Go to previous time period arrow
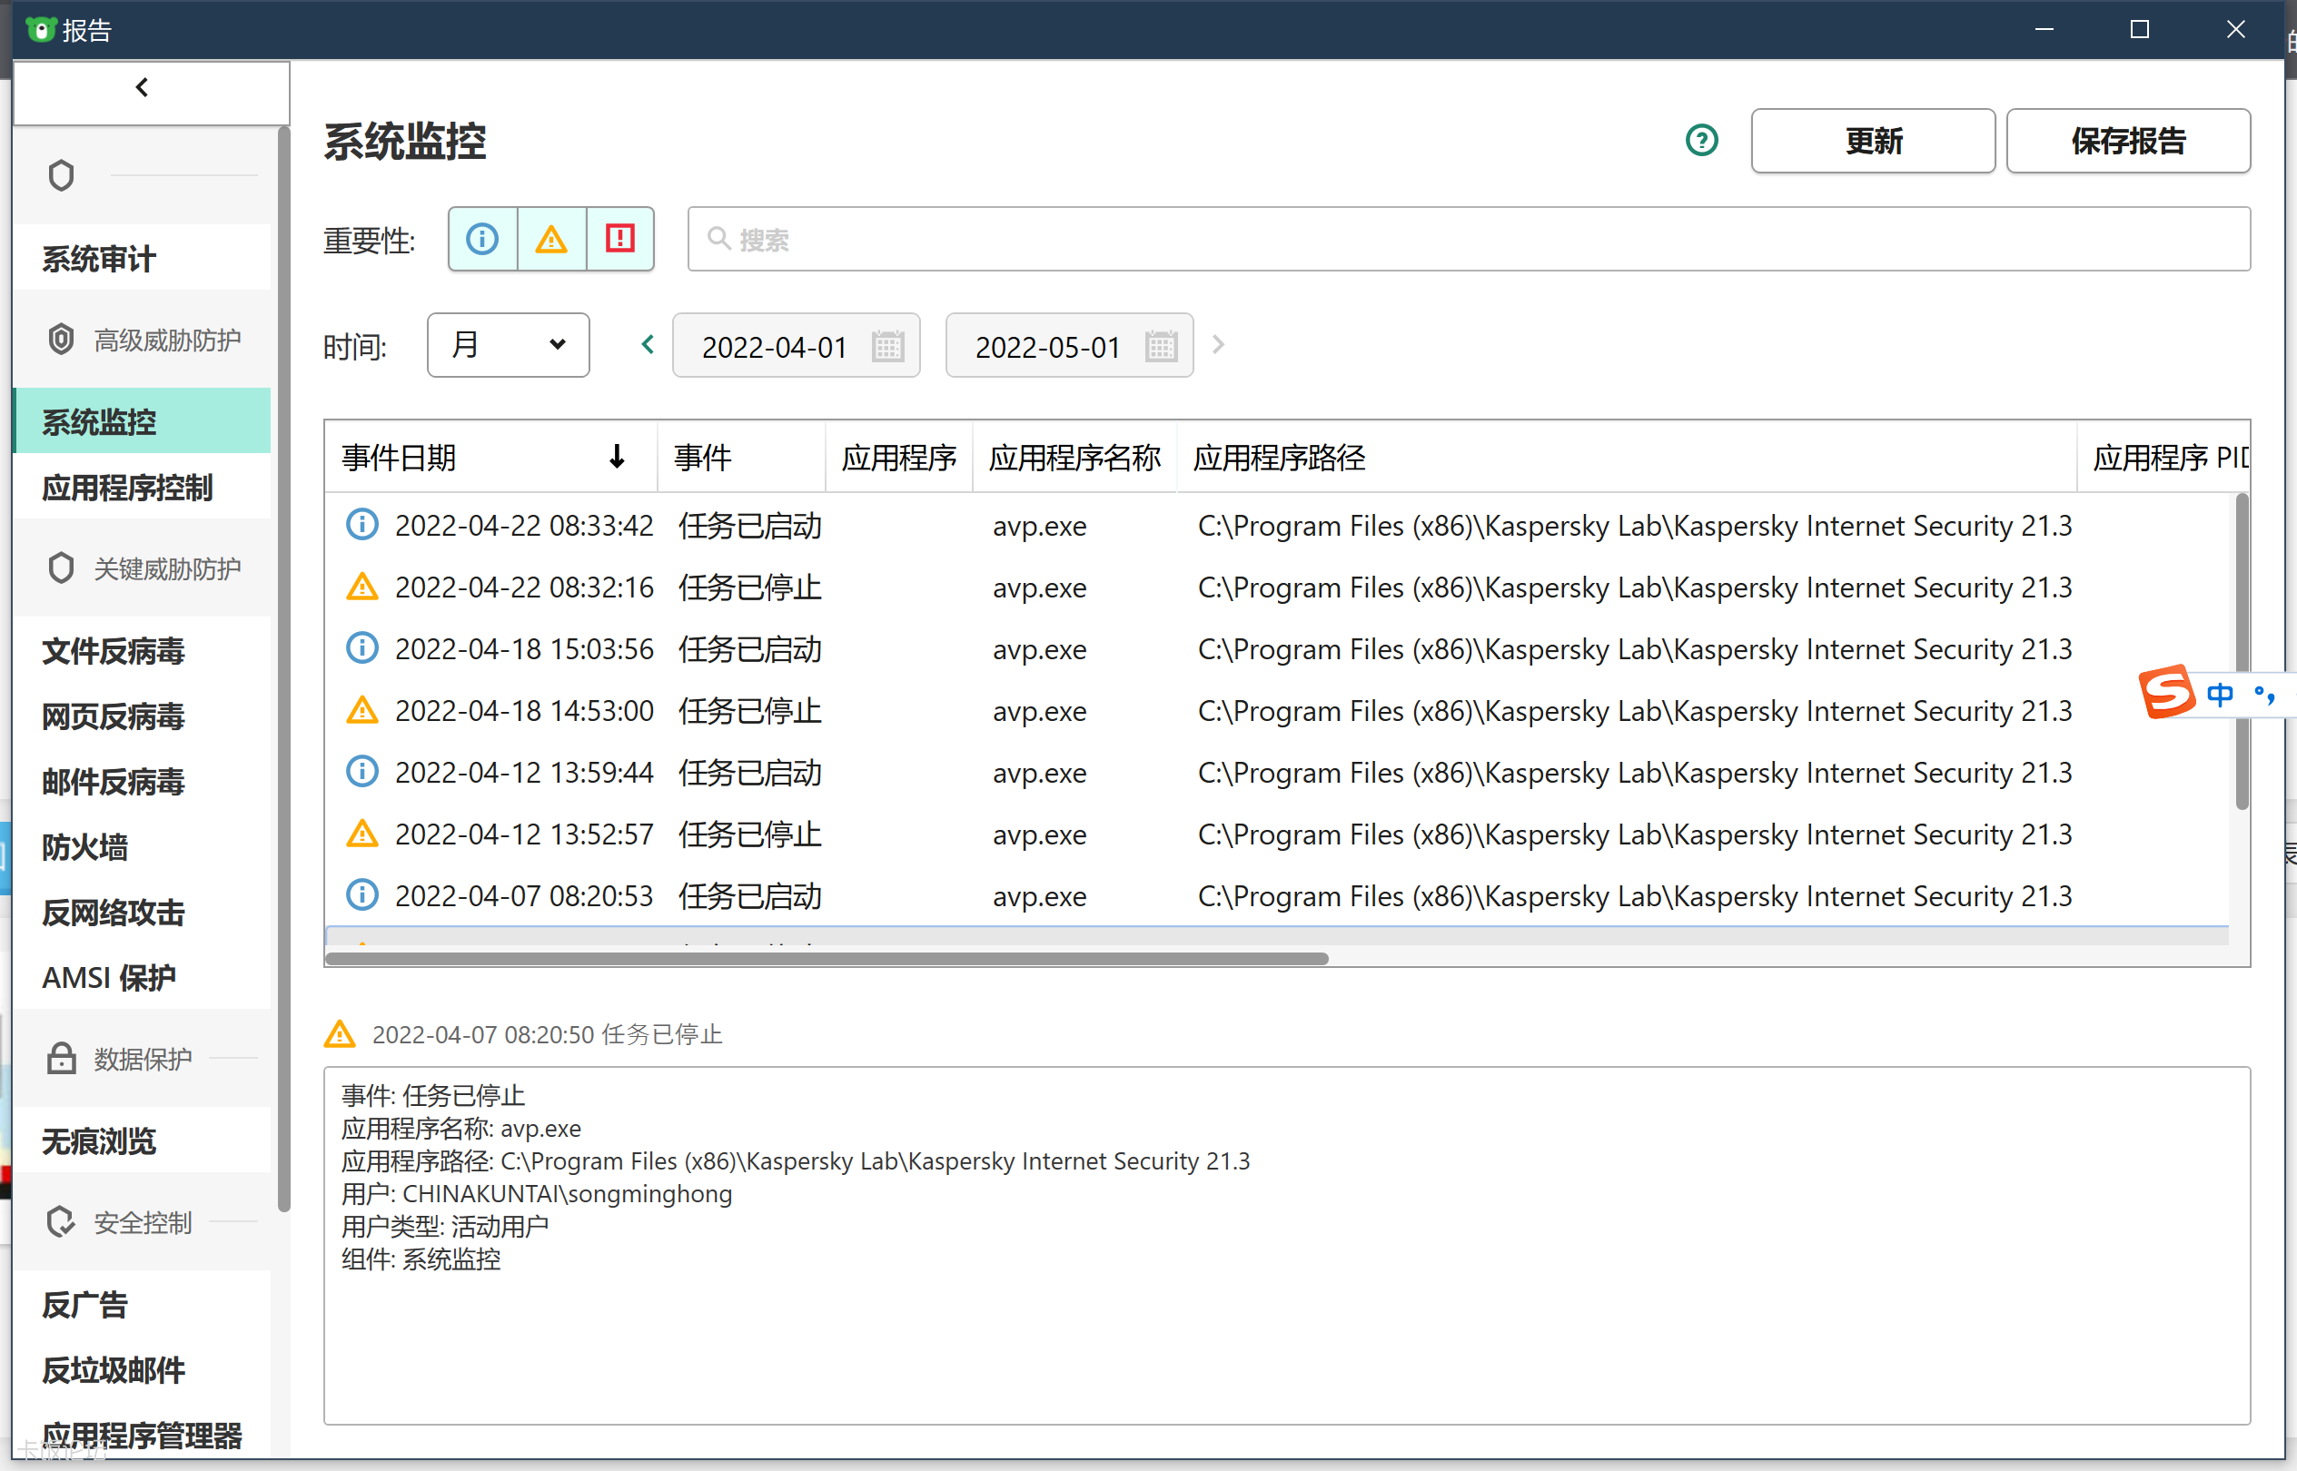The image size is (2297, 1471). coord(648,345)
